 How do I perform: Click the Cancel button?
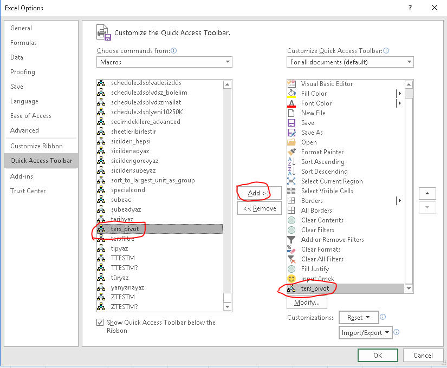(423, 355)
